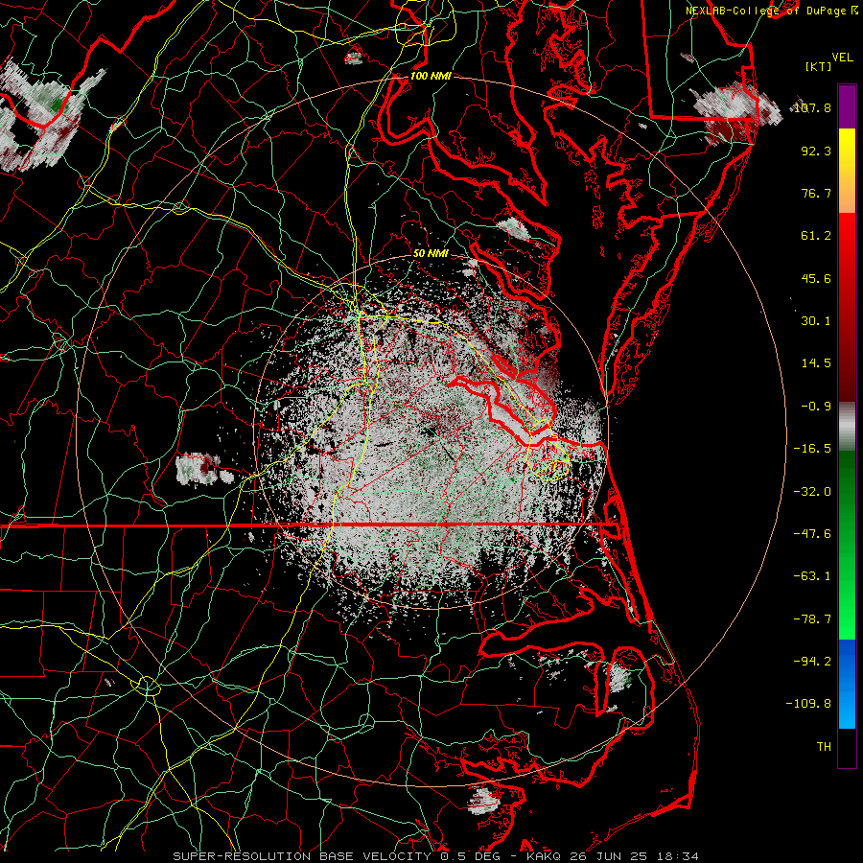Click the blue segment of the velocity color bar
The width and height of the screenshot is (863, 863).
click(847, 684)
